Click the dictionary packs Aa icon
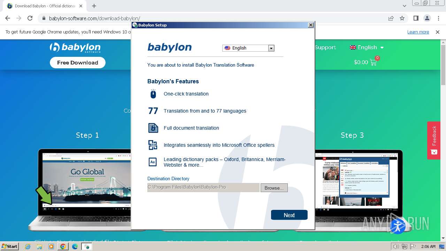Image resolution: width=446 pixels, height=251 pixels. pyautogui.click(x=153, y=162)
